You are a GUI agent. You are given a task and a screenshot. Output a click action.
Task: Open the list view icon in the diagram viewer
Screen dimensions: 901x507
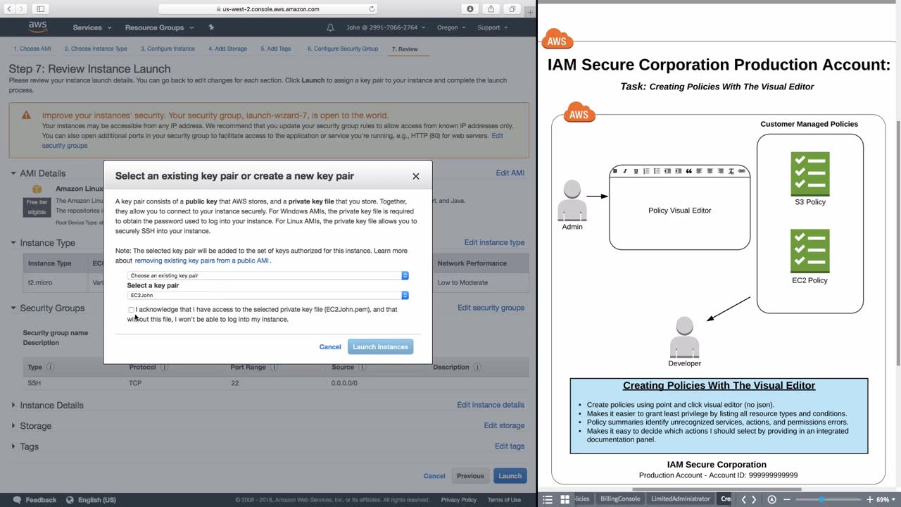point(548,499)
